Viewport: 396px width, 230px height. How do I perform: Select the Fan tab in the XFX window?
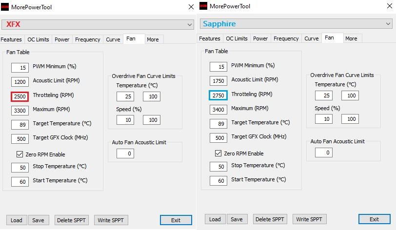pos(134,39)
